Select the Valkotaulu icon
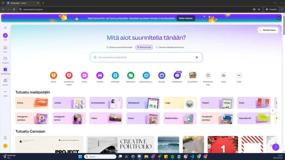 pos(131,75)
